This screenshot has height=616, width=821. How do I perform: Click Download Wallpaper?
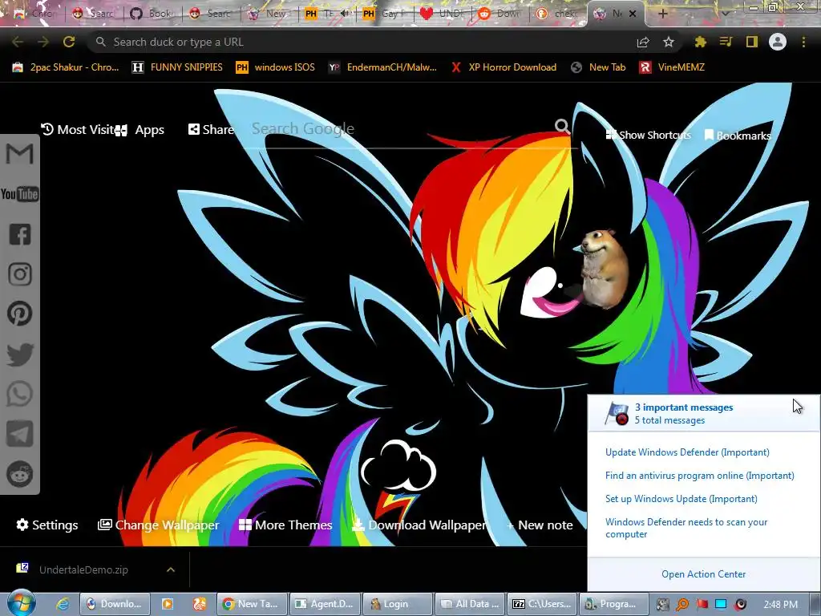pos(419,525)
